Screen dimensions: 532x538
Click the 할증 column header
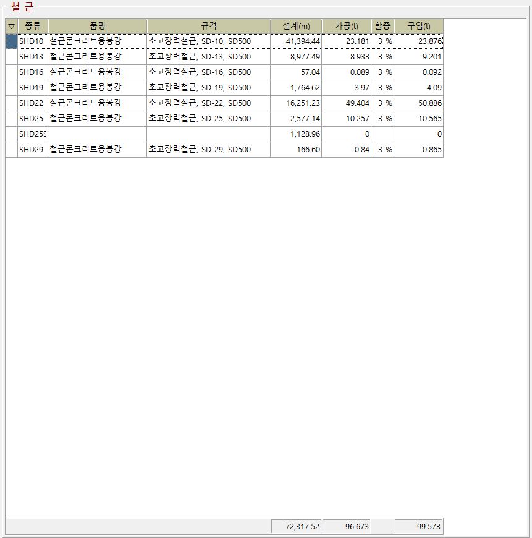point(382,27)
